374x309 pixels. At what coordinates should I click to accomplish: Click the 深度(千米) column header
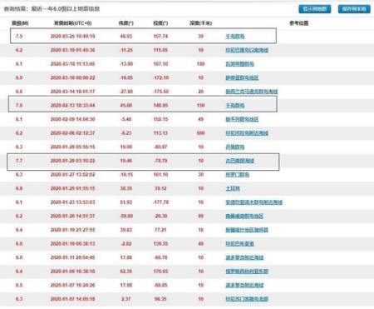click(x=201, y=23)
